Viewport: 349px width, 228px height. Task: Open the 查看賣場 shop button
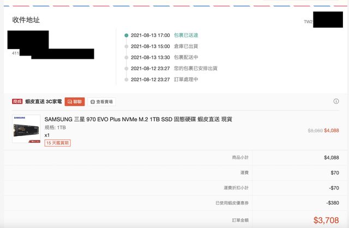click(101, 101)
